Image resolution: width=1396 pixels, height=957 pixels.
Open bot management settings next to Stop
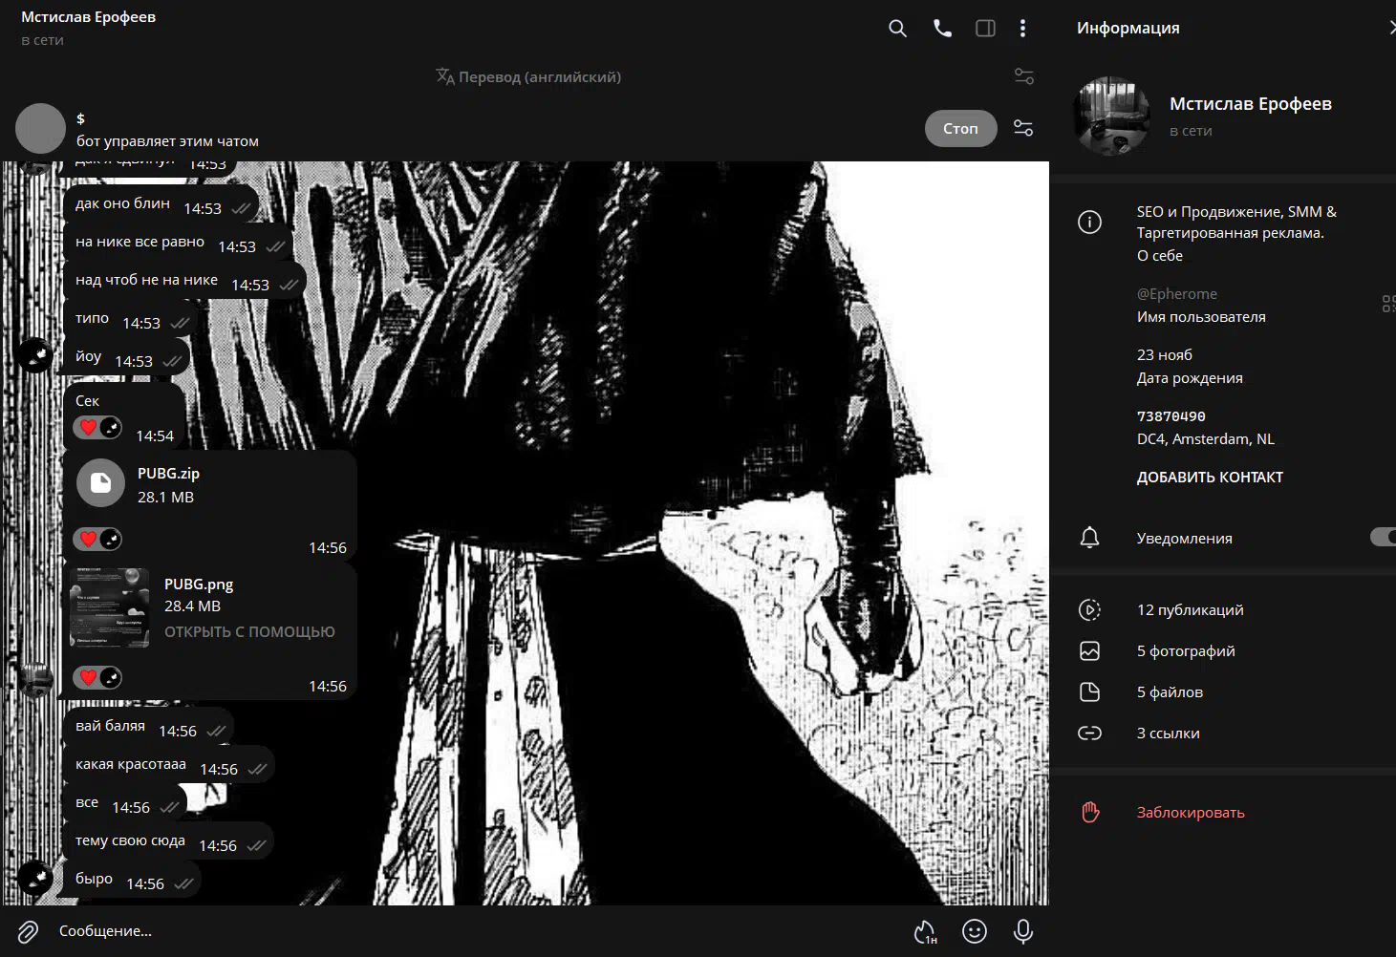[x=1023, y=128]
